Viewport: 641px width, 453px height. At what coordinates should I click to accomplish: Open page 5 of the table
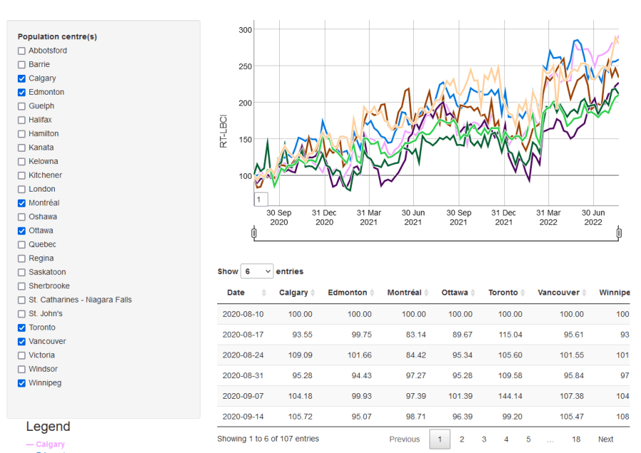coord(528,439)
